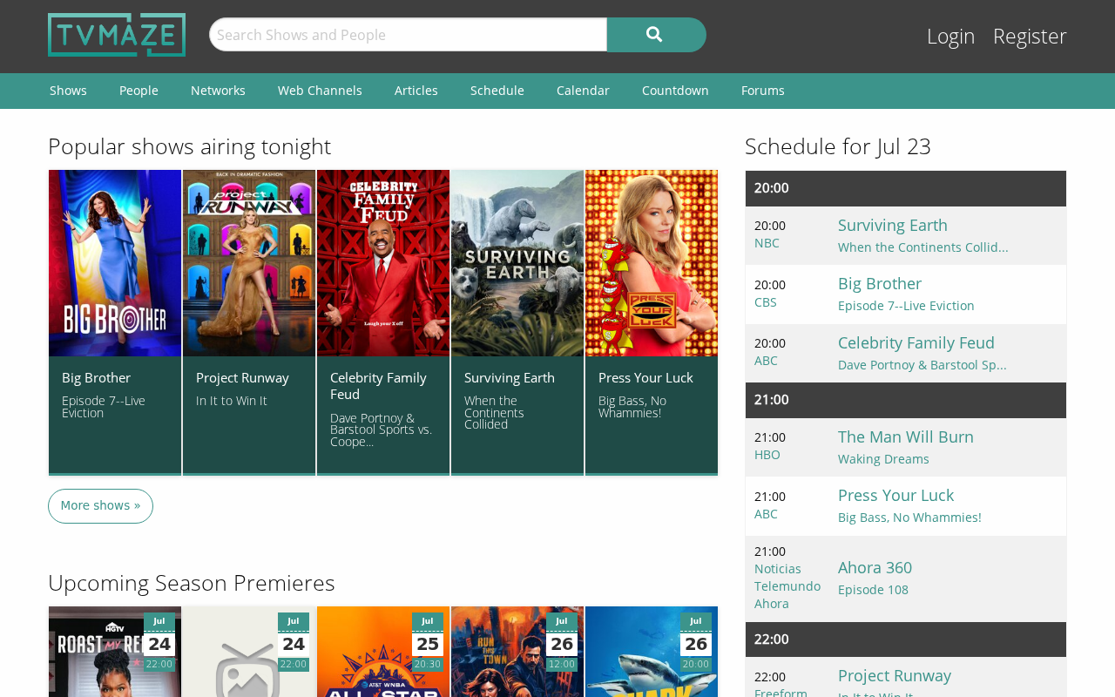The width and height of the screenshot is (1115, 697).
Task: Open Project Runway in the schedule list
Action: [x=895, y=675]
